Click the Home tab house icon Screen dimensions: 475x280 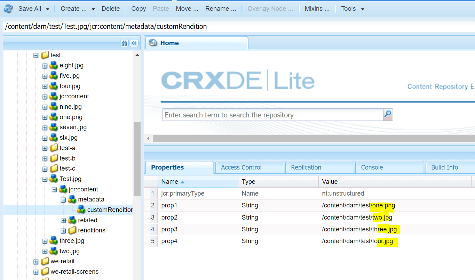pos(153,43)
